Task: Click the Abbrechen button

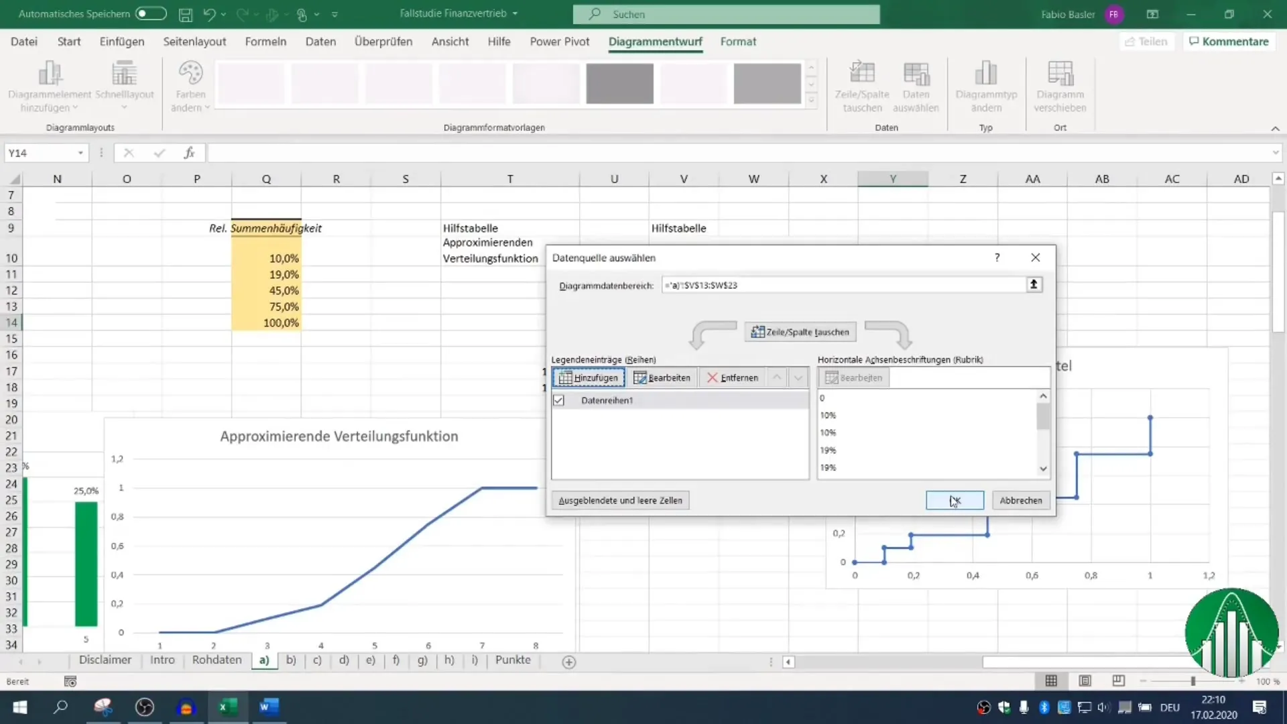Action: [1020, 500]
